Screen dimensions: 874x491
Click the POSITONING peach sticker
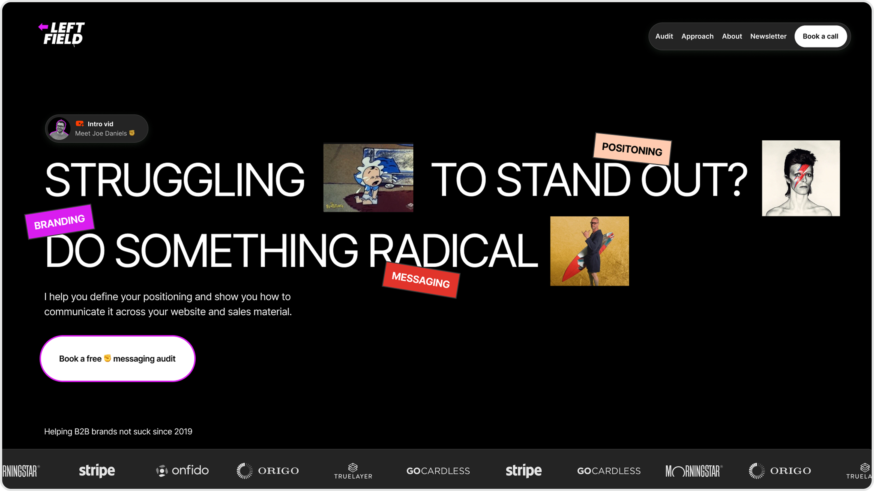[632, 149]
